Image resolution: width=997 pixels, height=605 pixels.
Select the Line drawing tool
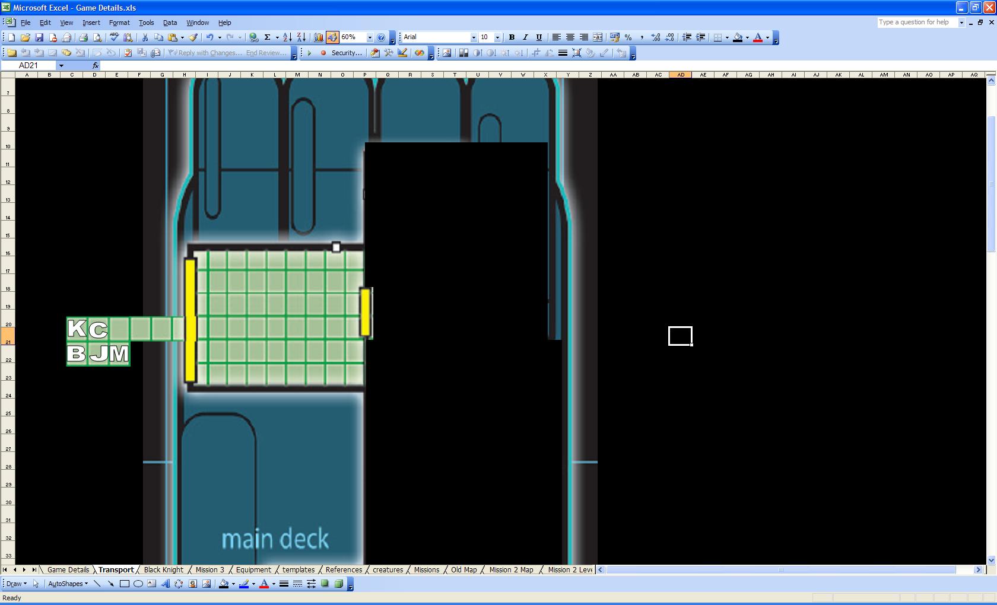coord(97,584)
